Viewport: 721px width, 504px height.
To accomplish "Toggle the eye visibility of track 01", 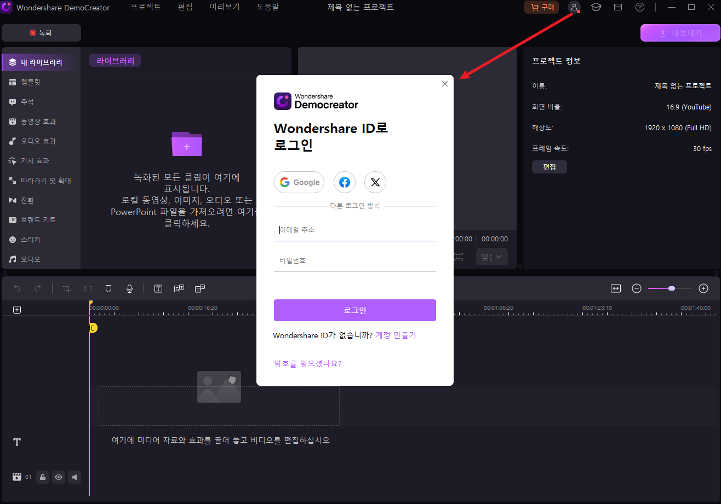I will [x=59, y=477].
